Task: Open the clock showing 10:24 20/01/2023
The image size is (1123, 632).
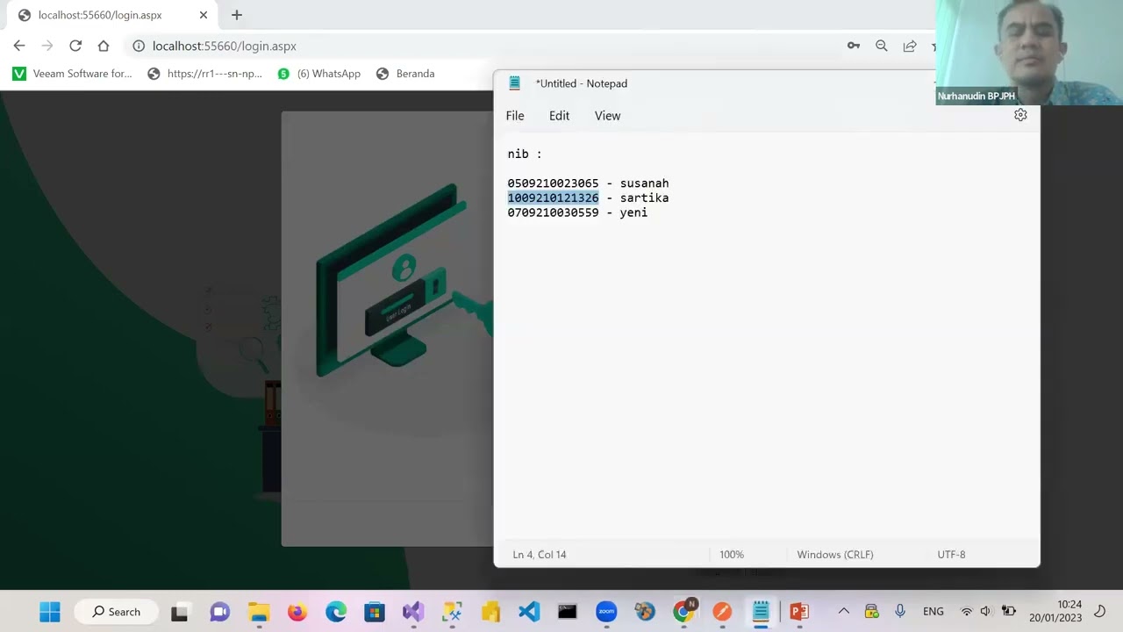Action: 1055,612
